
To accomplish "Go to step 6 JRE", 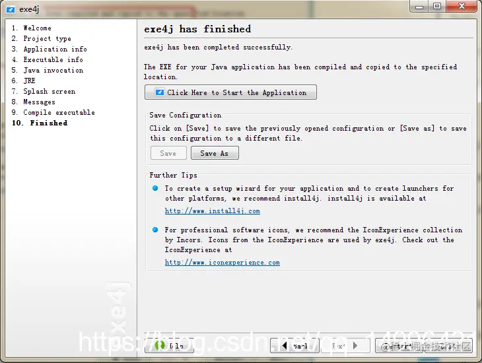I will [x=23, y=81].
